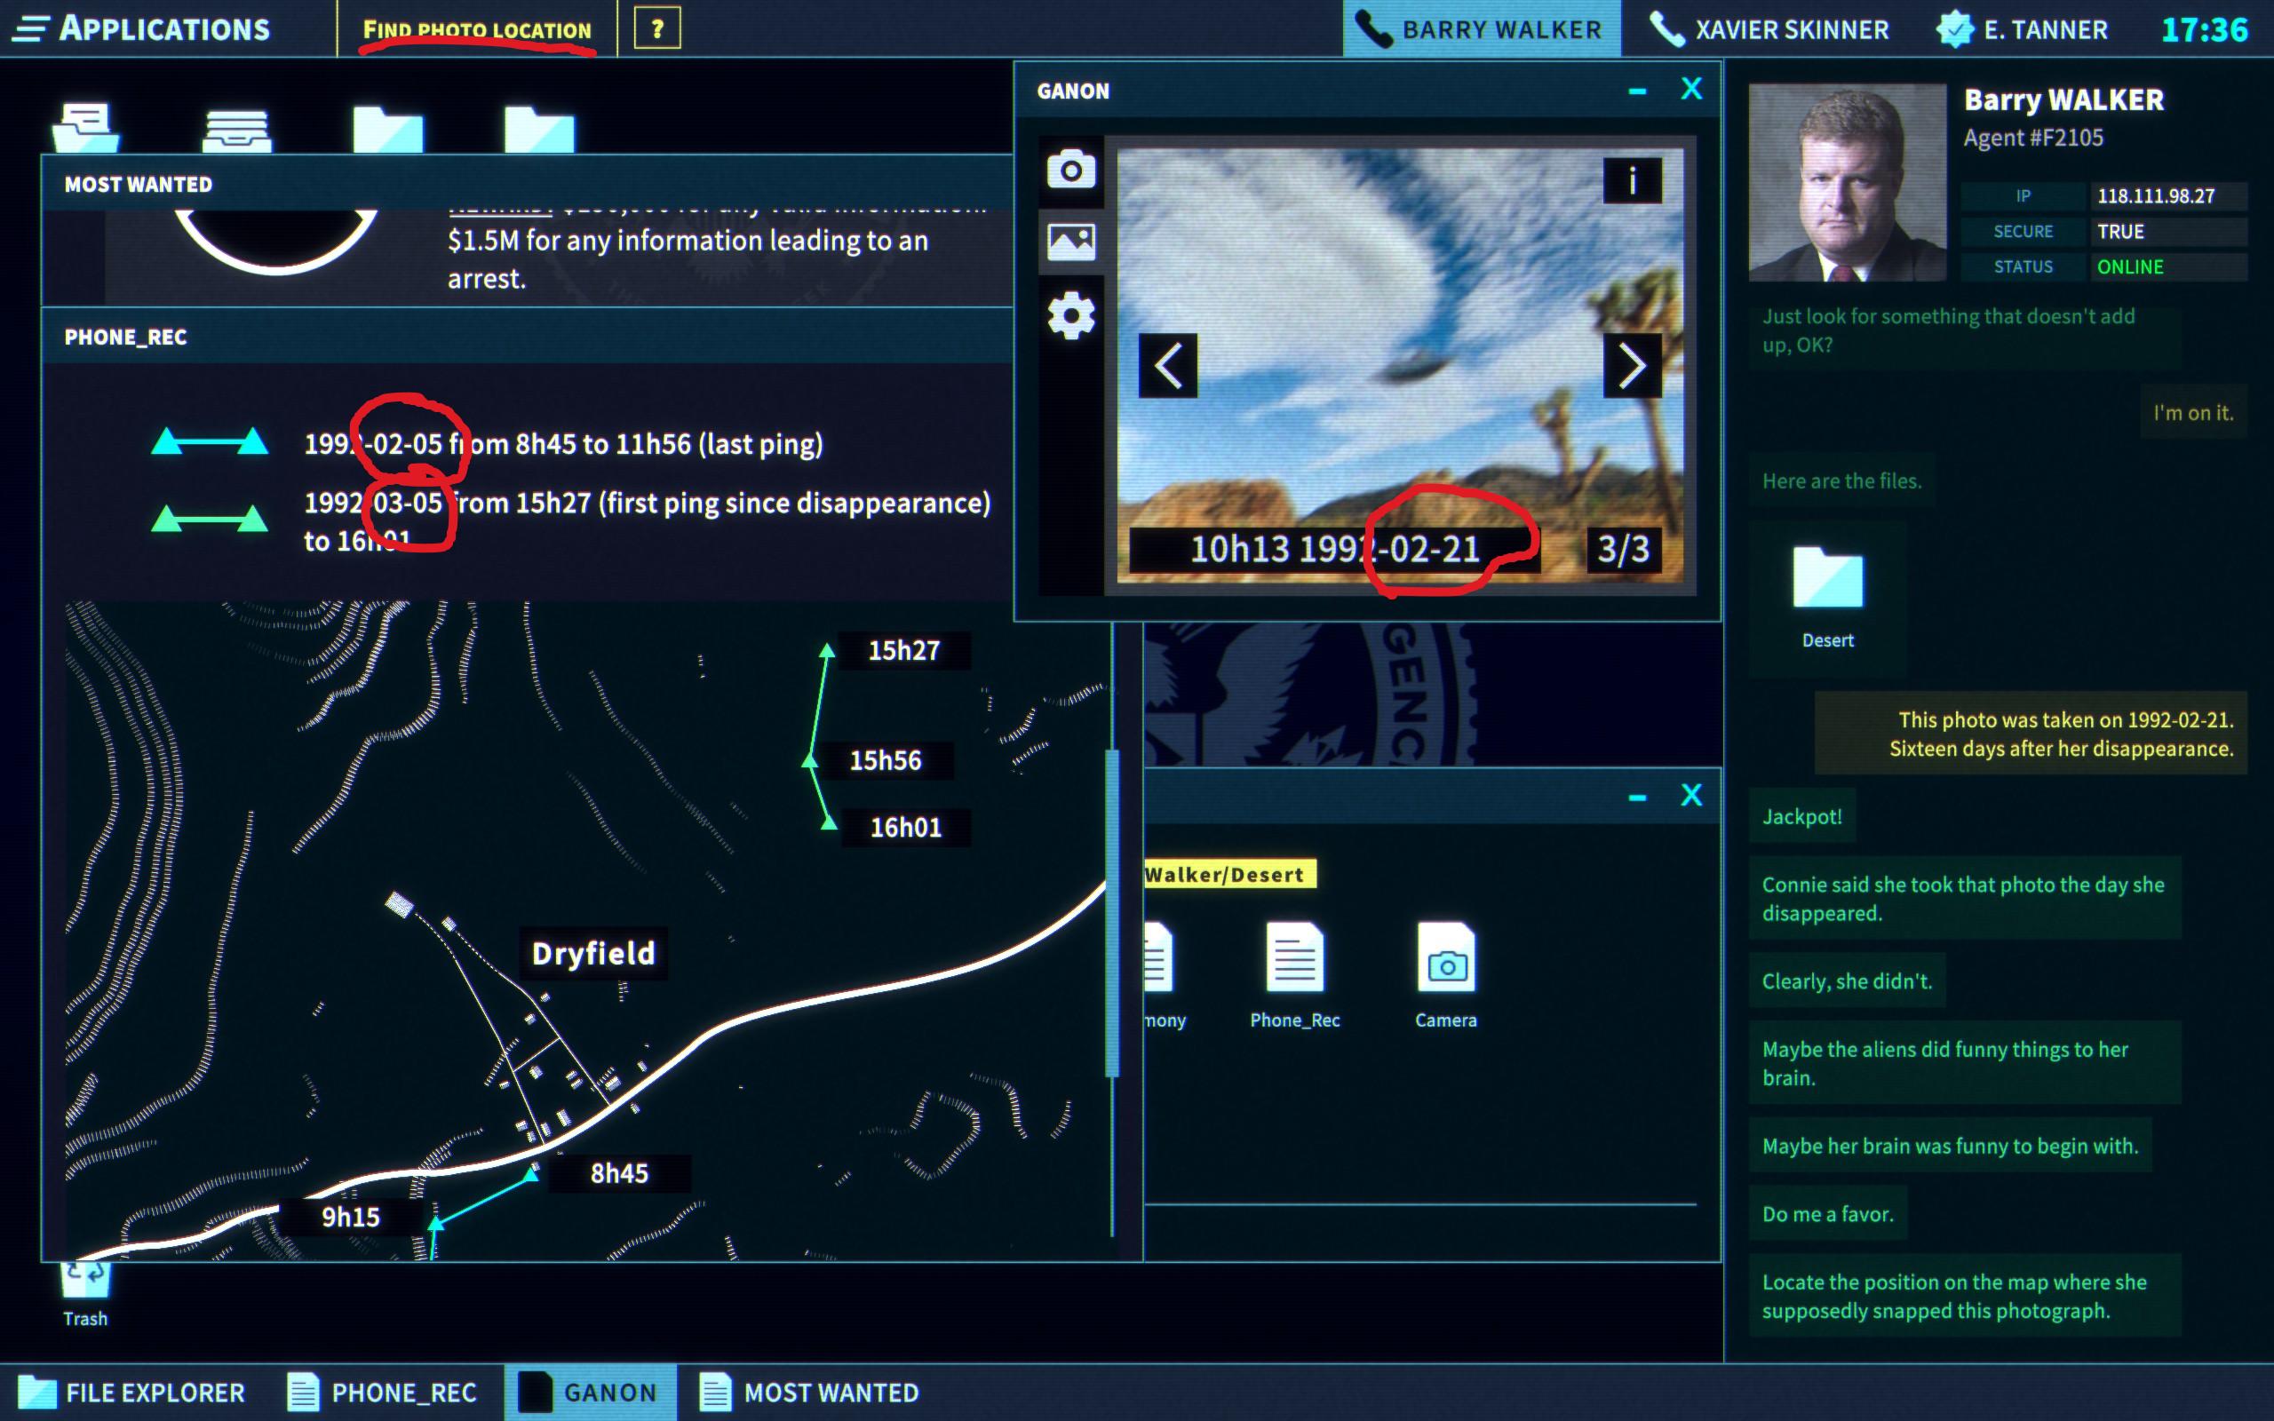Go to previous photo with left arrow
2274x1421 pixels.
point(1168,366)
